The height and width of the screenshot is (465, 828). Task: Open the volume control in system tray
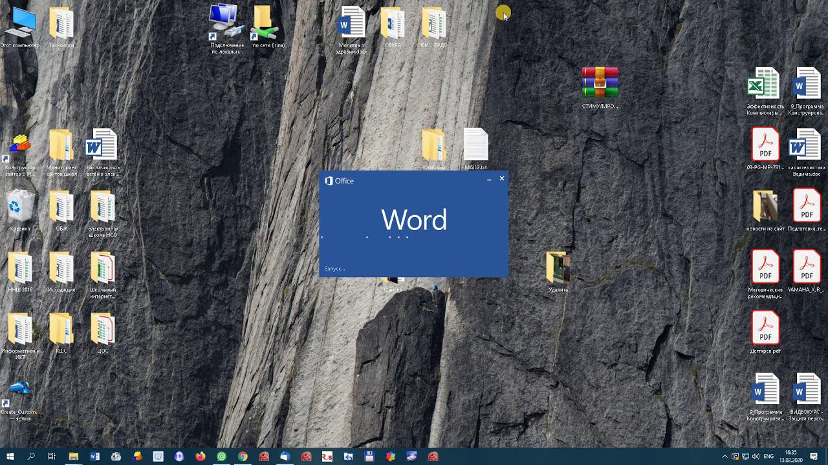[x=756, y=457]
